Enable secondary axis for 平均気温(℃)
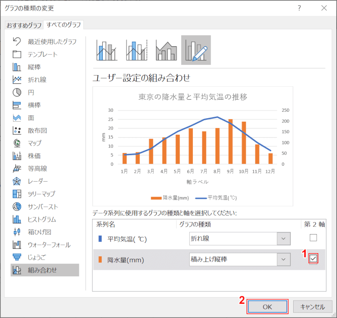337x318 pixels. (313, 238)
